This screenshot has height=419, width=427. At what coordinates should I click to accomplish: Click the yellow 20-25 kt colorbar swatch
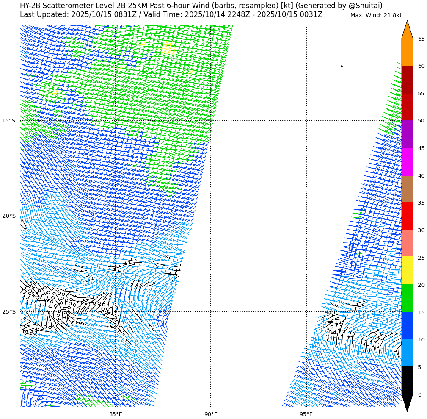pos(407,270)
